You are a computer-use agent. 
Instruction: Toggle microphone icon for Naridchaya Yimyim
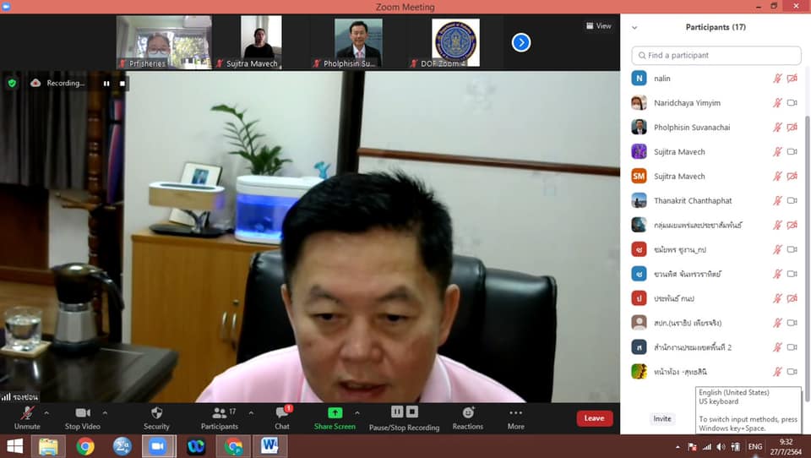(777, 102)
